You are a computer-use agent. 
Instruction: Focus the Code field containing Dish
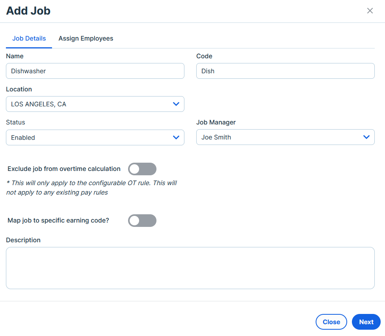[285, 71]
